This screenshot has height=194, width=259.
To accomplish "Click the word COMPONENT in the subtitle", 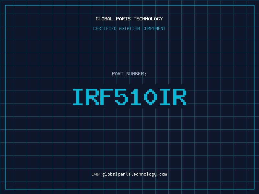I will 154,28.
